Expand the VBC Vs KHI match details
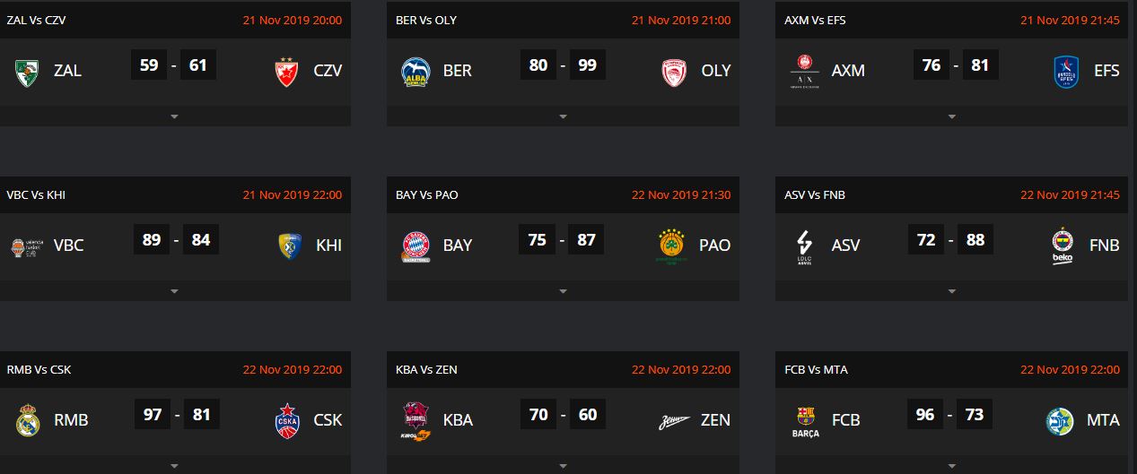 tap(175, 291)
